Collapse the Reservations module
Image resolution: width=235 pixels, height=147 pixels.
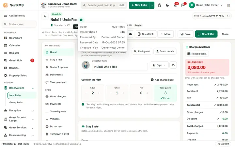click(x=33, y=88)
